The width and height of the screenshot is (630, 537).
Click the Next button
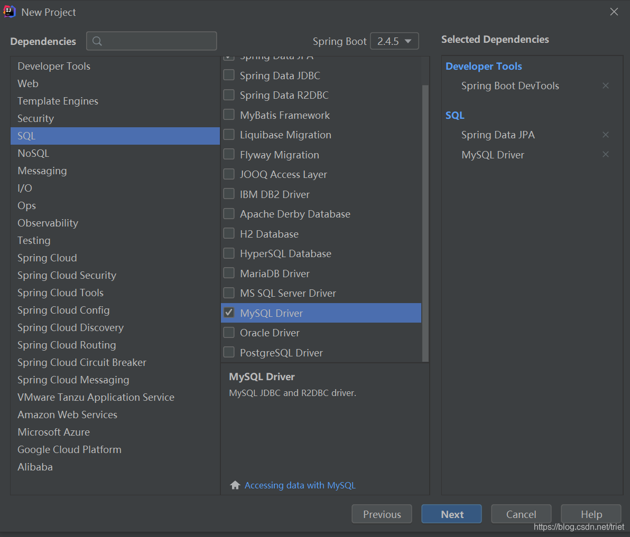pyautogui.click(x=451, y=514)
